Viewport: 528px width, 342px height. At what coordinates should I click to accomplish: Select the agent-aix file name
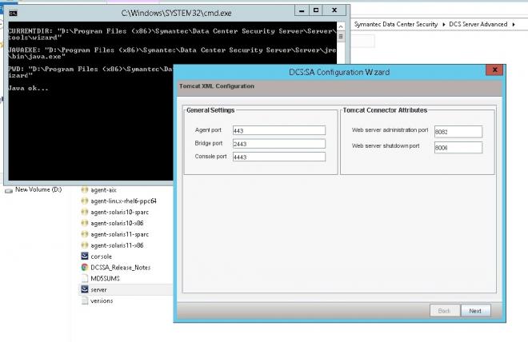tap(103, 190)
